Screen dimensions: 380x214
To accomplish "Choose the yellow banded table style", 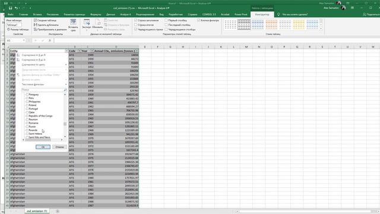I will (x=299, y=24).
